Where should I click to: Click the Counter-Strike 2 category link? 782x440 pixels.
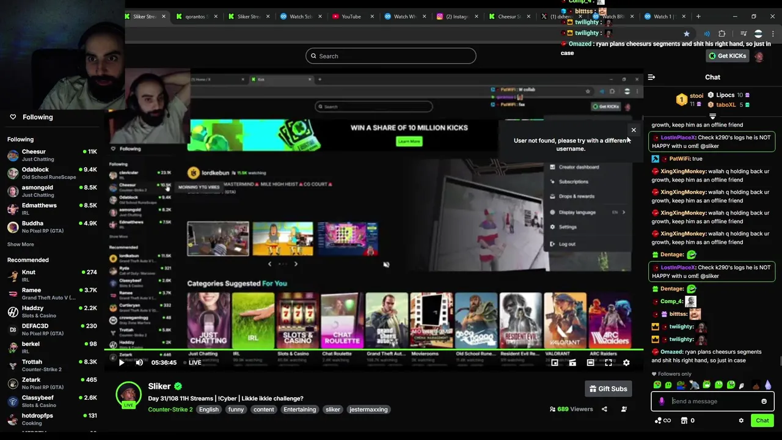point(170,409)
